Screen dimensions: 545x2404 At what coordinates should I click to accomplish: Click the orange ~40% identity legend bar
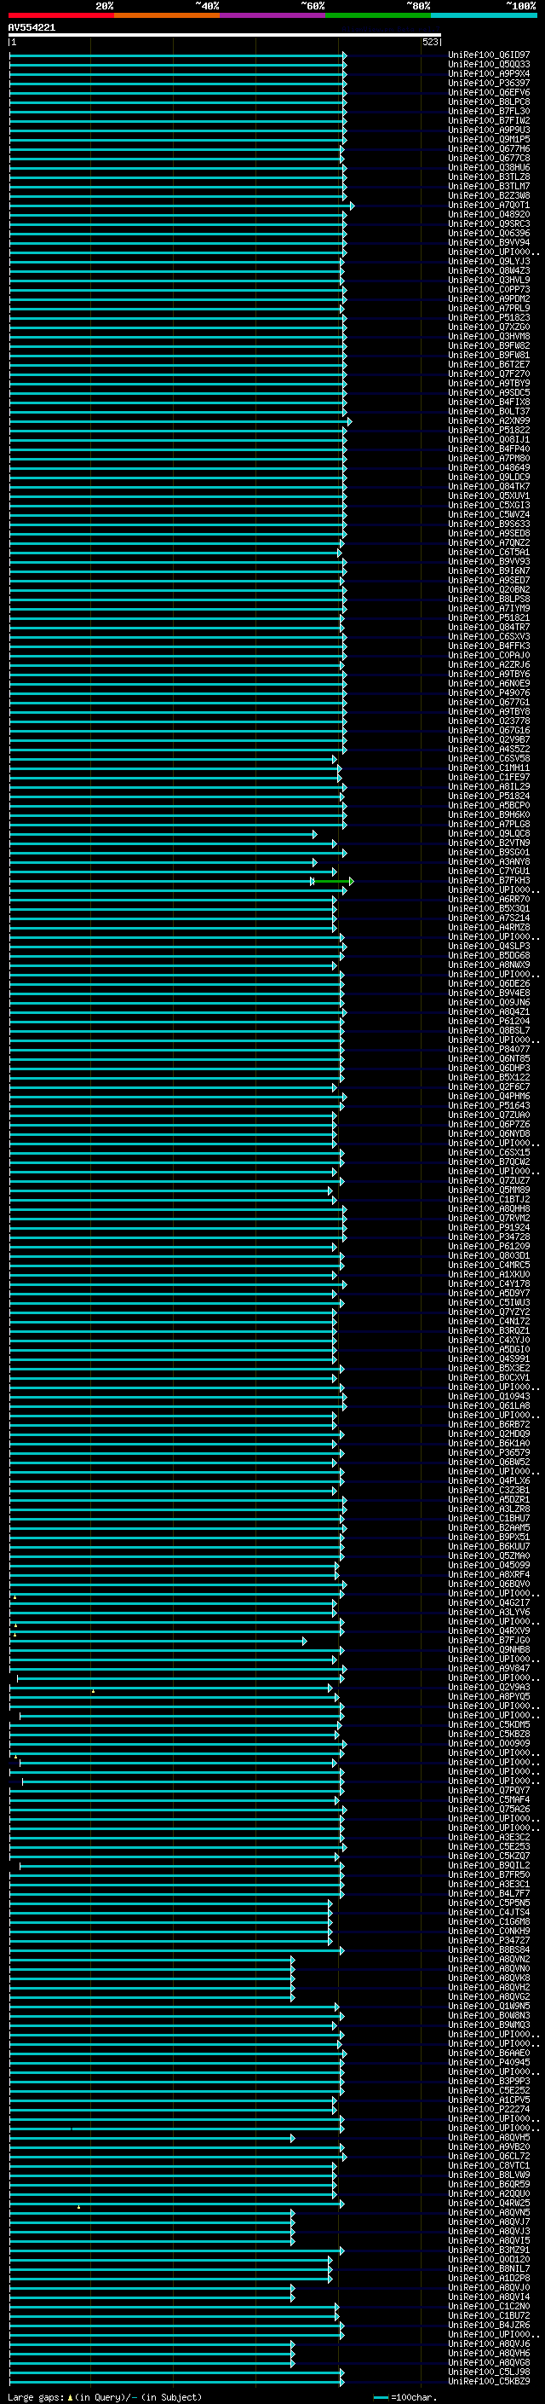pyautogui.click(x=167, y=15)
